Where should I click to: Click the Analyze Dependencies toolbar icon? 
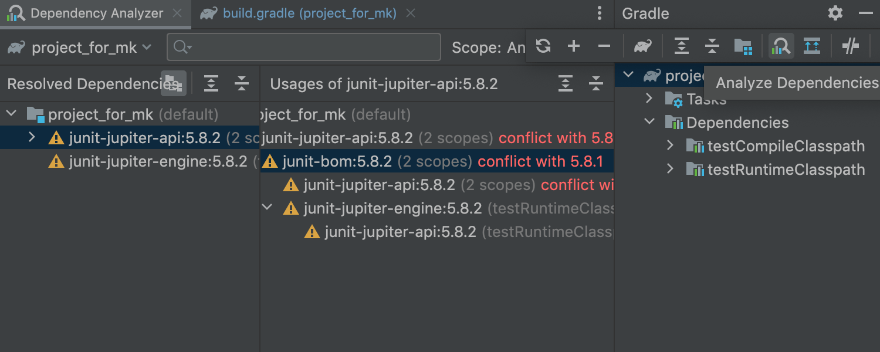click(x=781, y=46)
